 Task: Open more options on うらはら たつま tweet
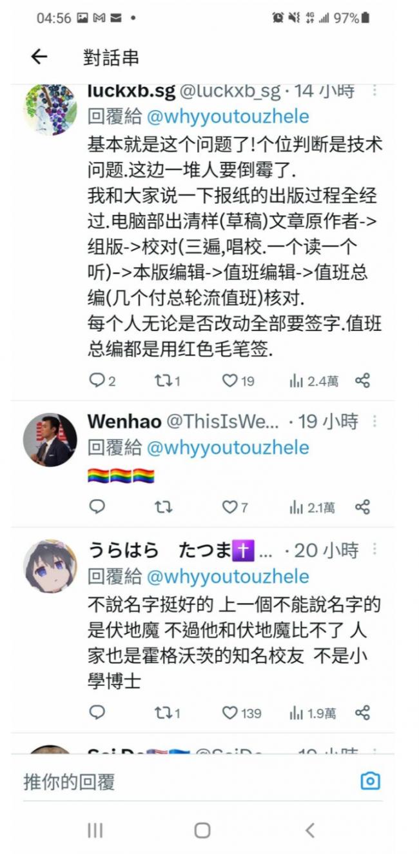point(375,550)
